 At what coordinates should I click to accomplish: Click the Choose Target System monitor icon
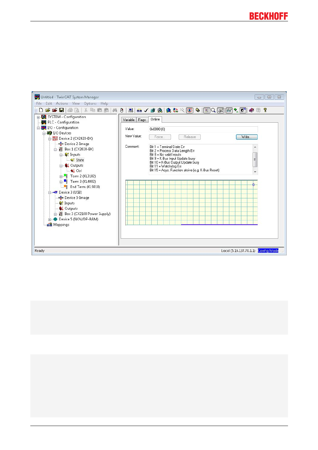130,110
